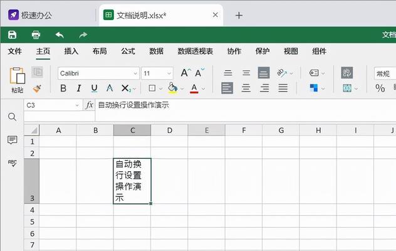396x251 pixels.
Task: Align text to the vertical middle
Action: (x=246, y=73)
